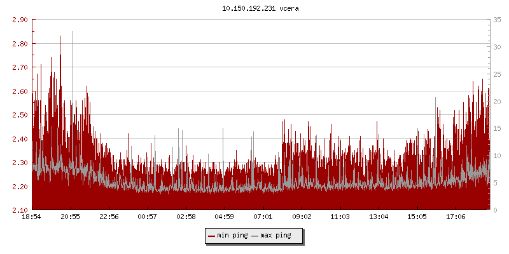Click the 07:01 time axis label
509x254 pixels.
click(263, 217)
